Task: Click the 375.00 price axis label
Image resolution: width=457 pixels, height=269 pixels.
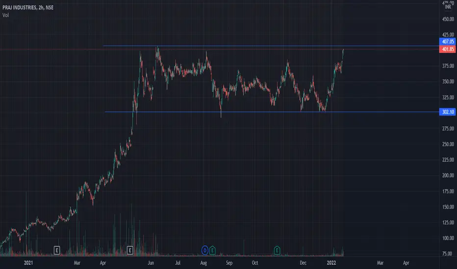Action: [448, 66]
